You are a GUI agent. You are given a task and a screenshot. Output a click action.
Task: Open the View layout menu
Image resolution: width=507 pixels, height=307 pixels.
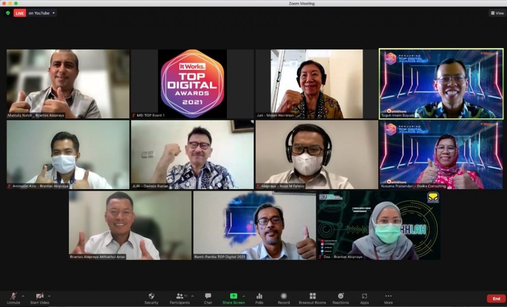click(497, 13)
